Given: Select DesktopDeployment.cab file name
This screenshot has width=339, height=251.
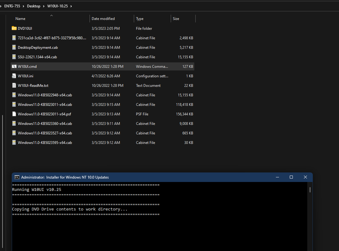Looking at the screenshot, I should click(x=38, y=47).
